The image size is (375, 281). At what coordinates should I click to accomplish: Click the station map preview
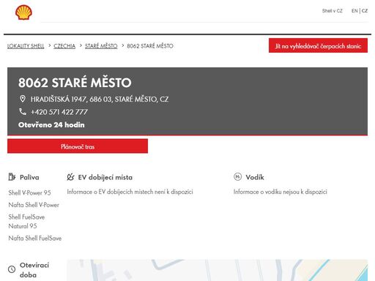coord(217,270)
